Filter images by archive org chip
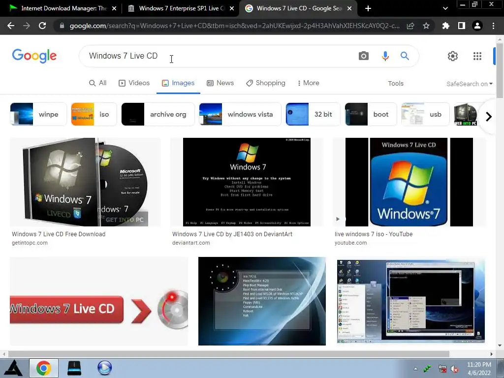The height and width of the screenshot is (378, 504). (x=158, y=114)
